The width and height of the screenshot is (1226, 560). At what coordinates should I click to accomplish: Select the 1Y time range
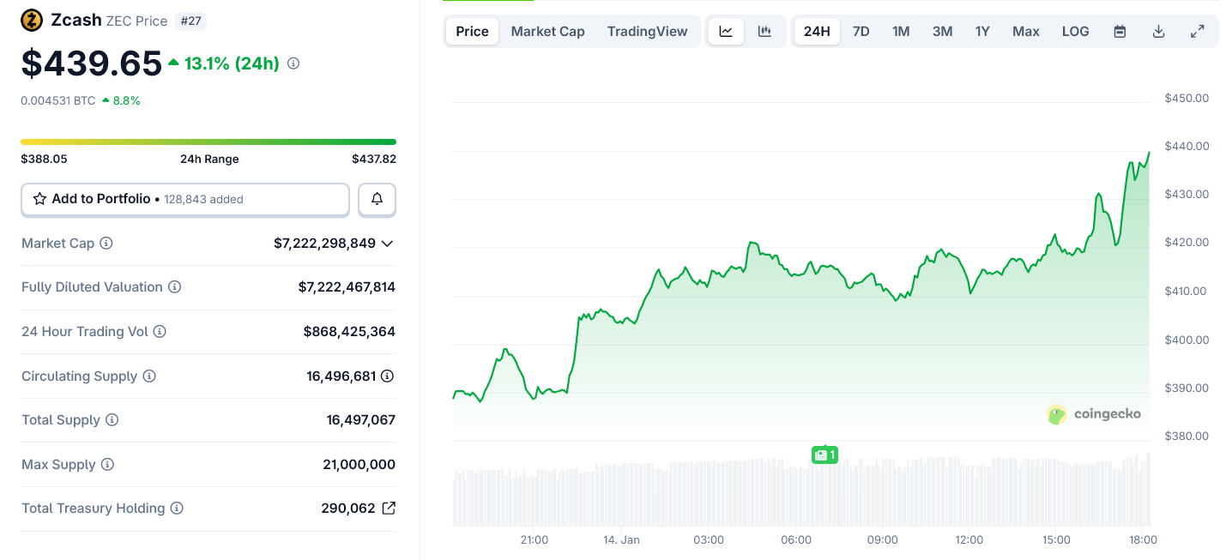point(982,32)
